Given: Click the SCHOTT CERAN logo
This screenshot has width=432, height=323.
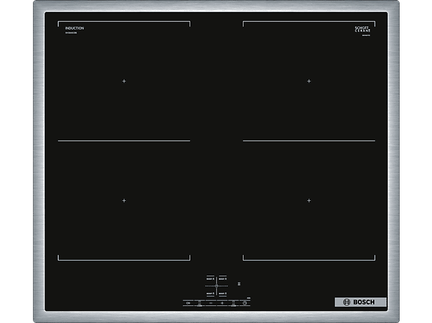Looking at the screenshot, I should (362, 29).
